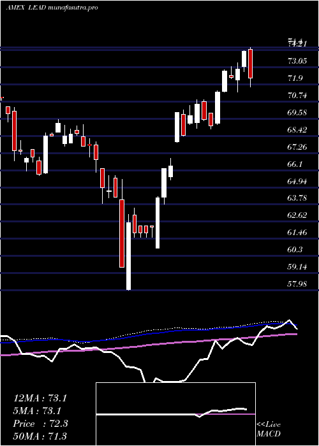Click the '5MA : 73.1' readout
Screen dimensions: 319x446
(x=37, y=411)
